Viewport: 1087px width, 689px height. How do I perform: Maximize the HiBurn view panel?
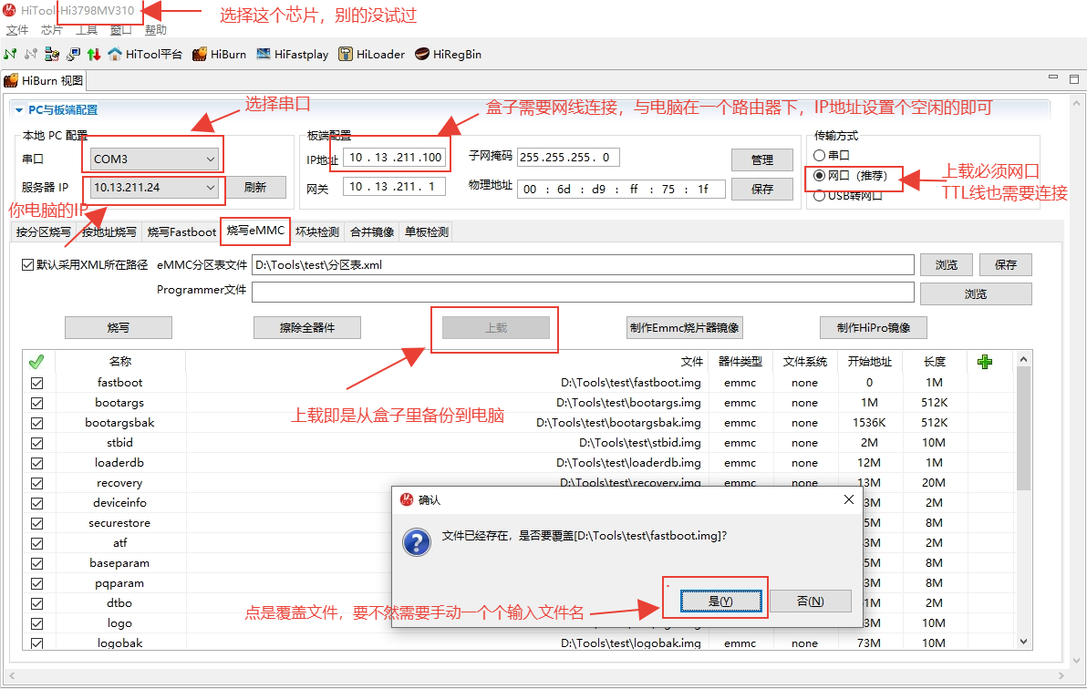click(1074, 79)
